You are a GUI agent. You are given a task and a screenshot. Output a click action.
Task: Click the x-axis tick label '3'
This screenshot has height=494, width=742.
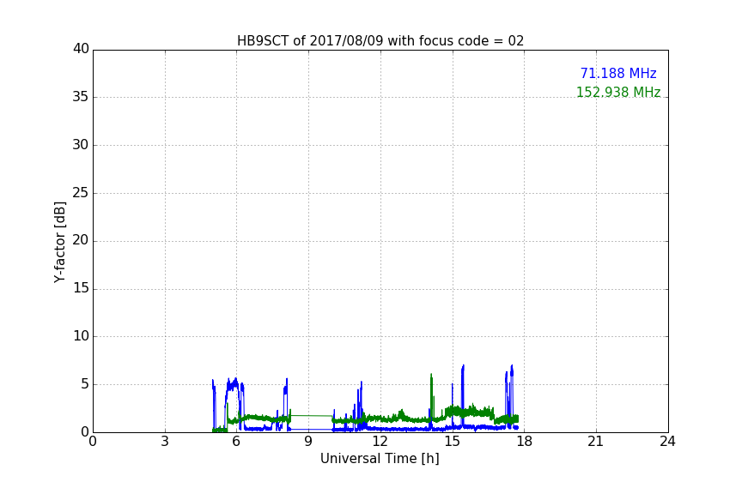pos(165,442)
